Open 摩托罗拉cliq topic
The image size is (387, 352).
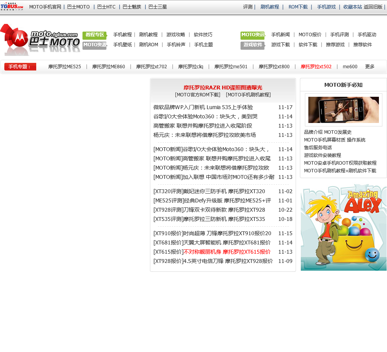(x=190, y=67)
